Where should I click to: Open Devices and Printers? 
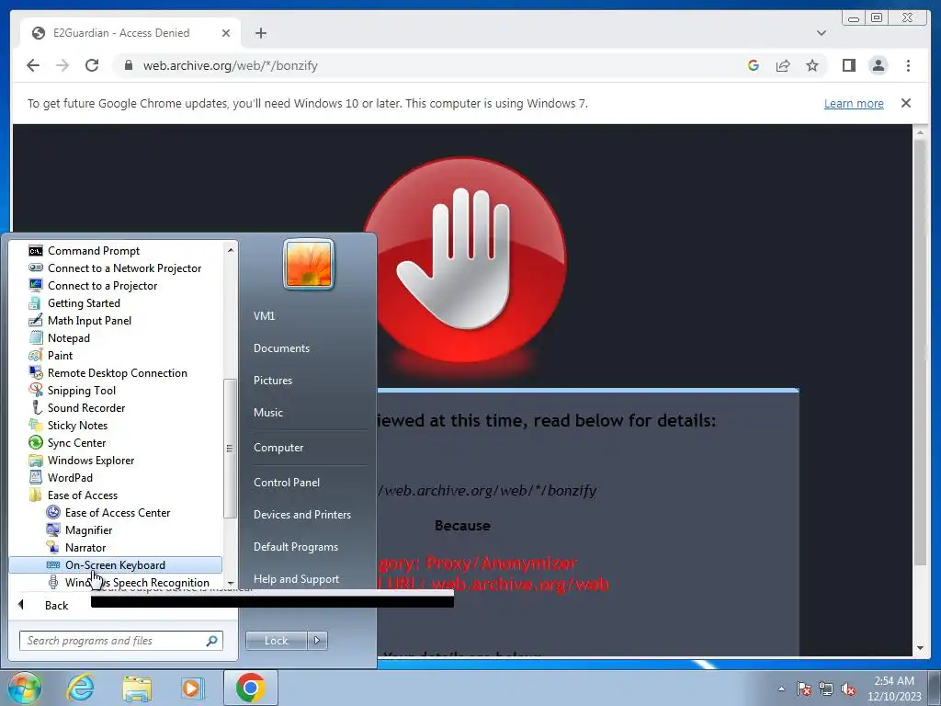(x=301, y=515)
